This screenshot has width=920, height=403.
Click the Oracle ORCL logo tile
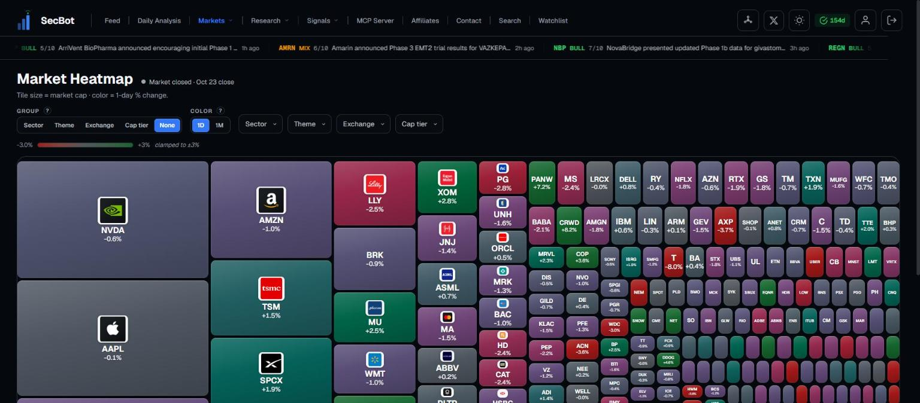click(x=503, y=237)
